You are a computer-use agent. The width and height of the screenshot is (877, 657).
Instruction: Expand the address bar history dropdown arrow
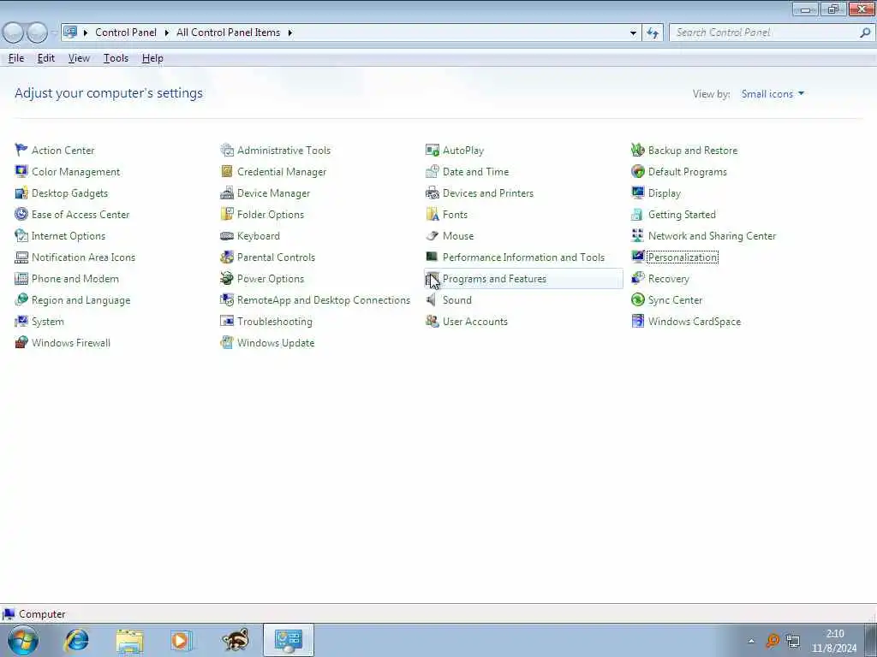(633, 33)
